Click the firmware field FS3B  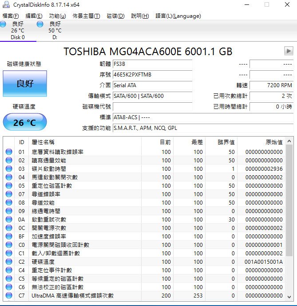point(152,64)
